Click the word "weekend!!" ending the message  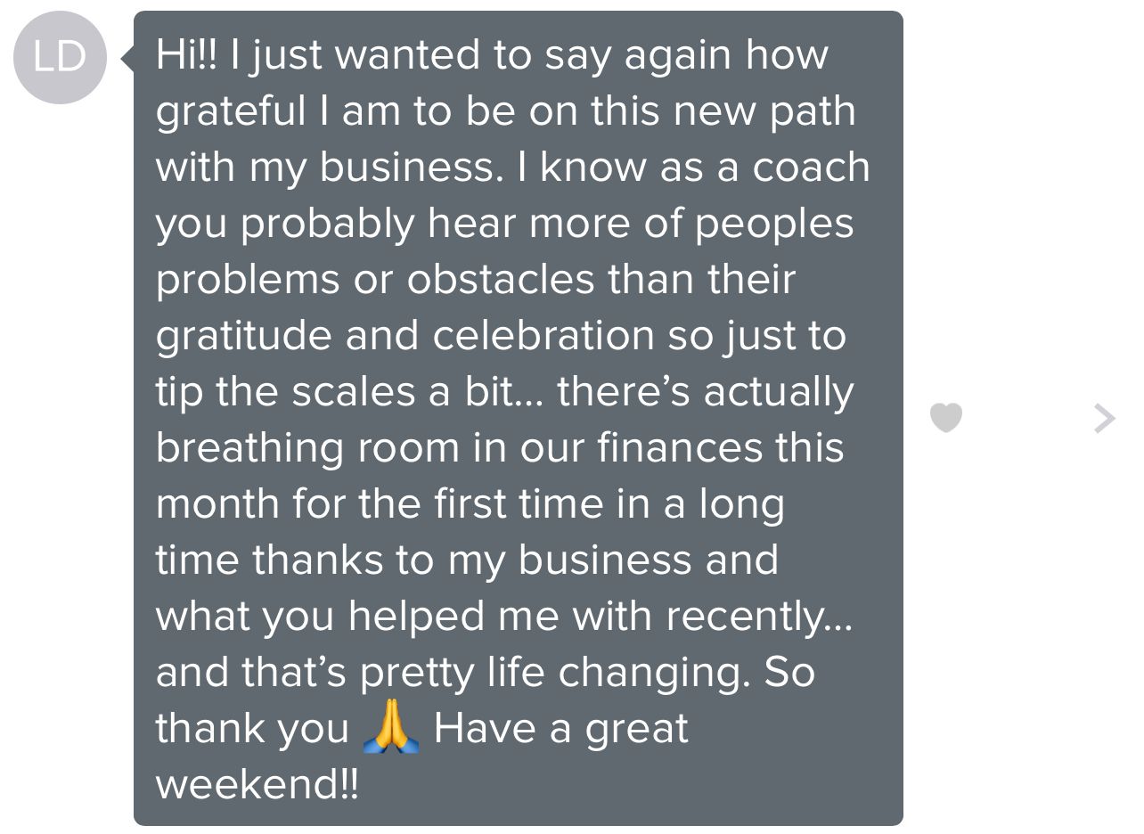tap(257, 786)
